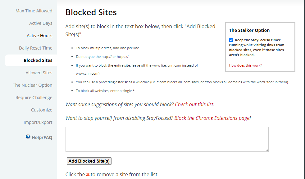Open the Help/FAQ page link
Viewport: 305px width, 179px height.
[42, 138]
